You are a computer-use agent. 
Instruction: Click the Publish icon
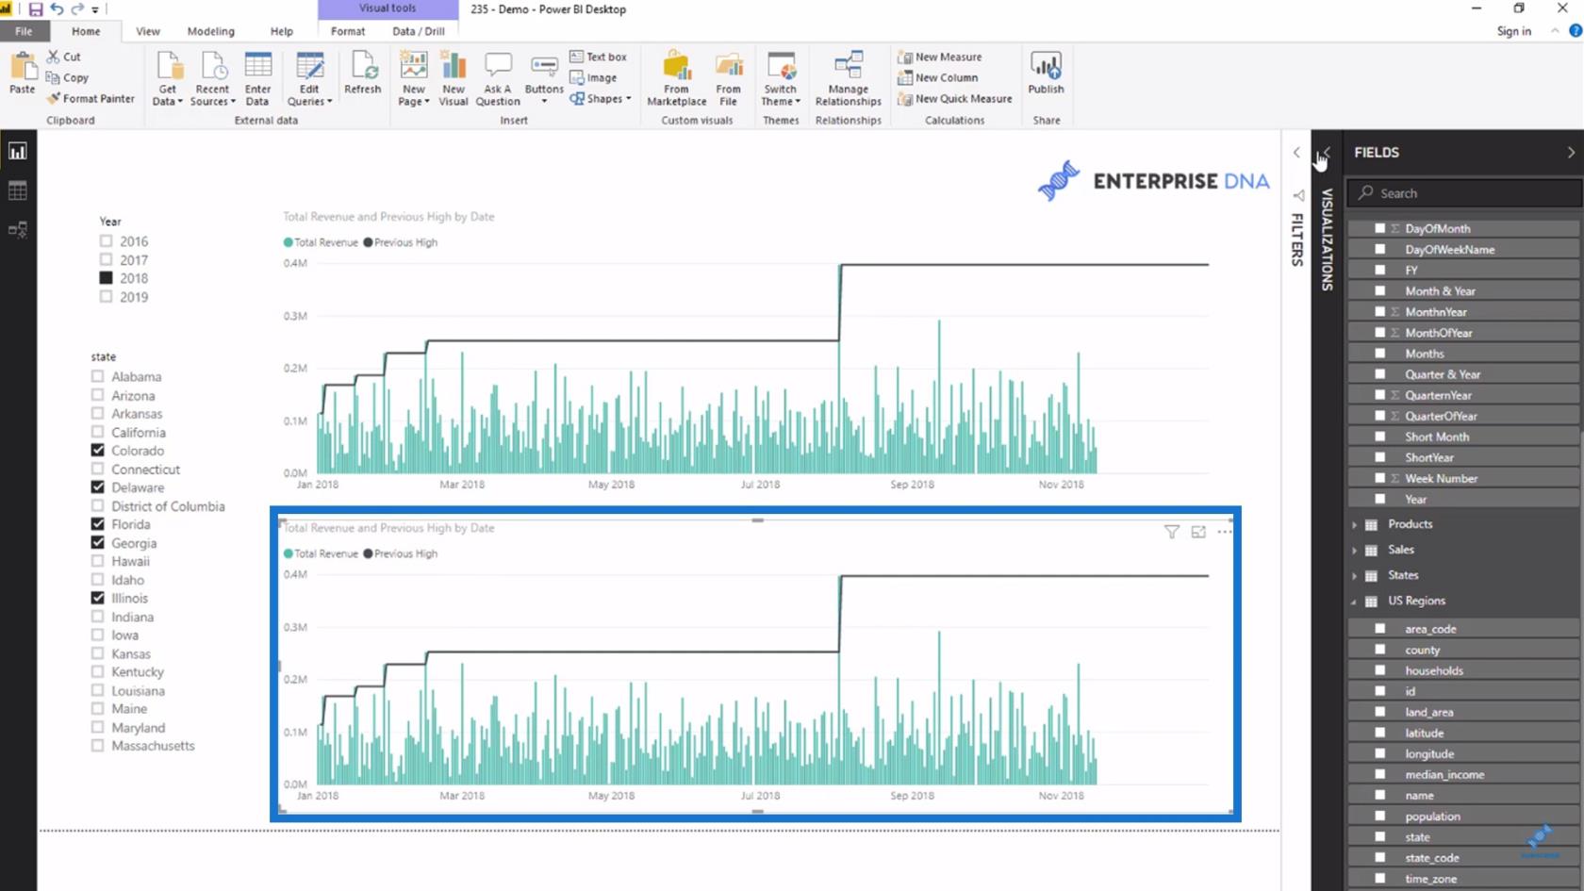click(x=1046, y=66)
